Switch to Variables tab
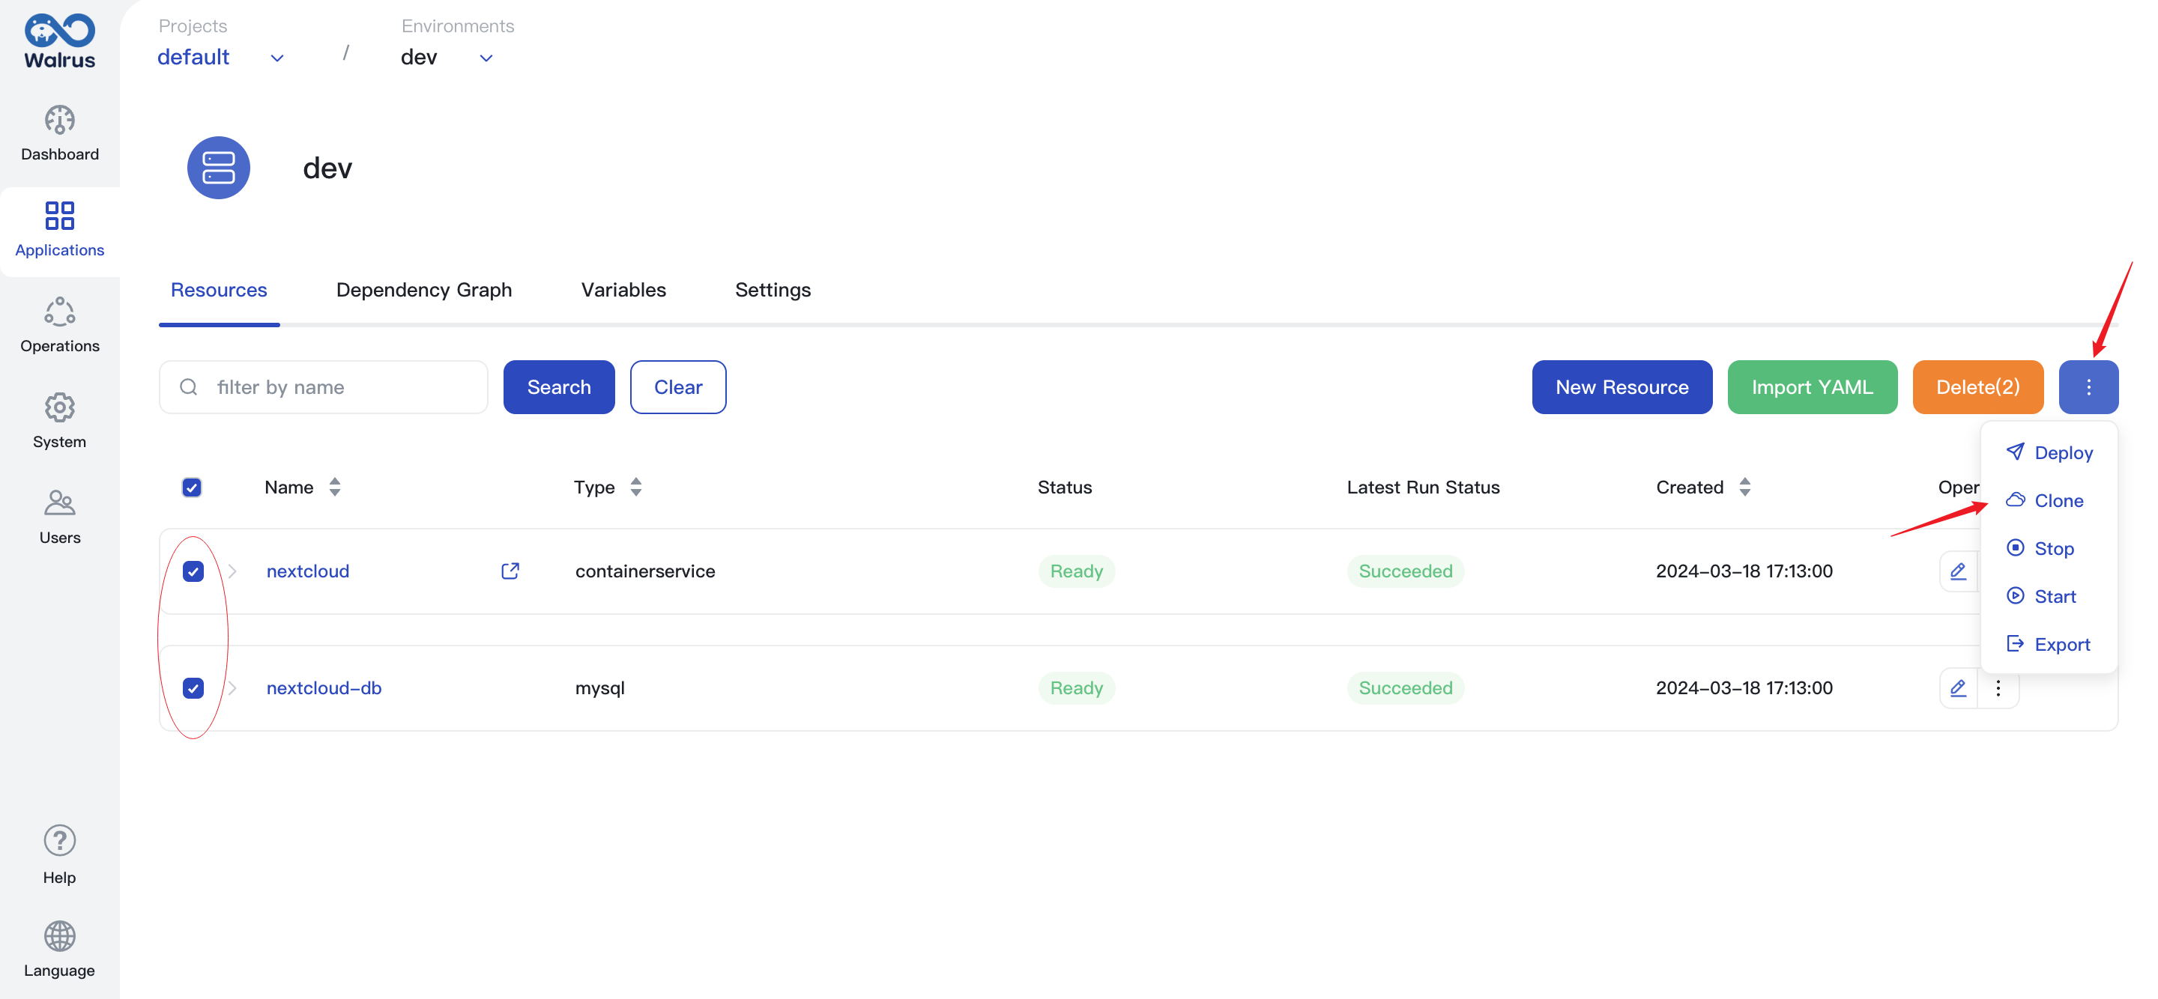 click(x=623, y=291)
